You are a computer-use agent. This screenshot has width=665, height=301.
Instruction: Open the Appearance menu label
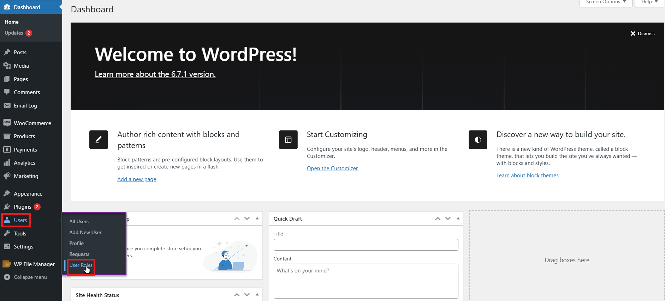pos(28,194)
